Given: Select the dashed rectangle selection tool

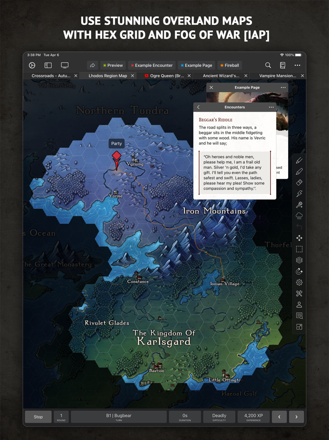Looking at the screenshot, I should click(299, 249).
